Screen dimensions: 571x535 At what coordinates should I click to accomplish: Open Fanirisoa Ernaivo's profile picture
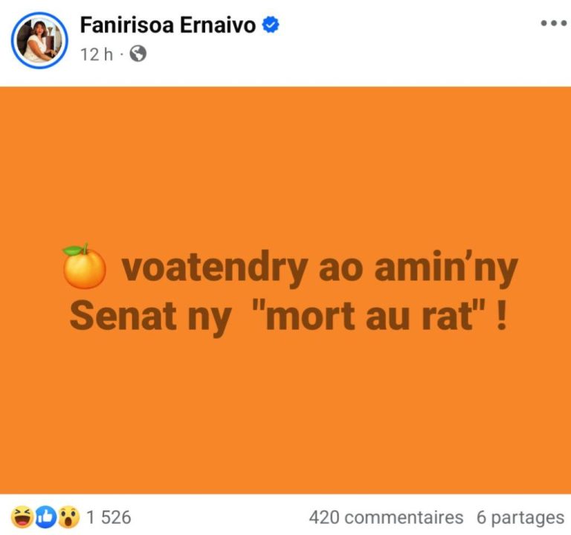[x=39, y=40]
